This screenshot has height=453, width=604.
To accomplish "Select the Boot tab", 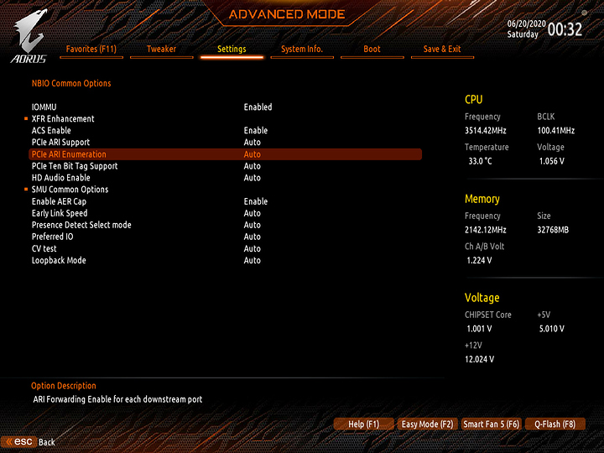I will tap(372, 49).
